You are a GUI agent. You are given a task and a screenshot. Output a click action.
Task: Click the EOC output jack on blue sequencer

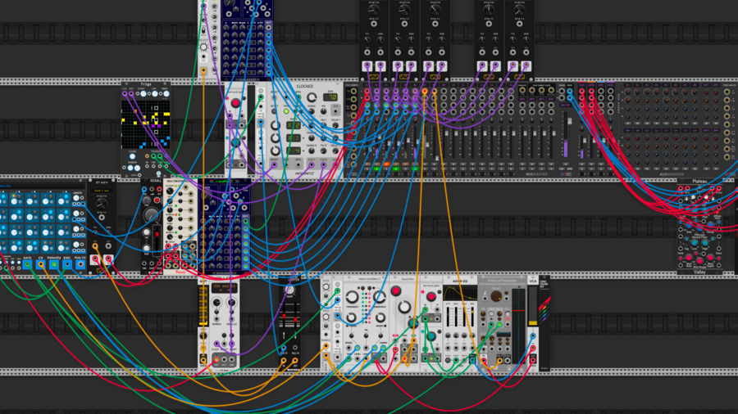click(67, 265)
